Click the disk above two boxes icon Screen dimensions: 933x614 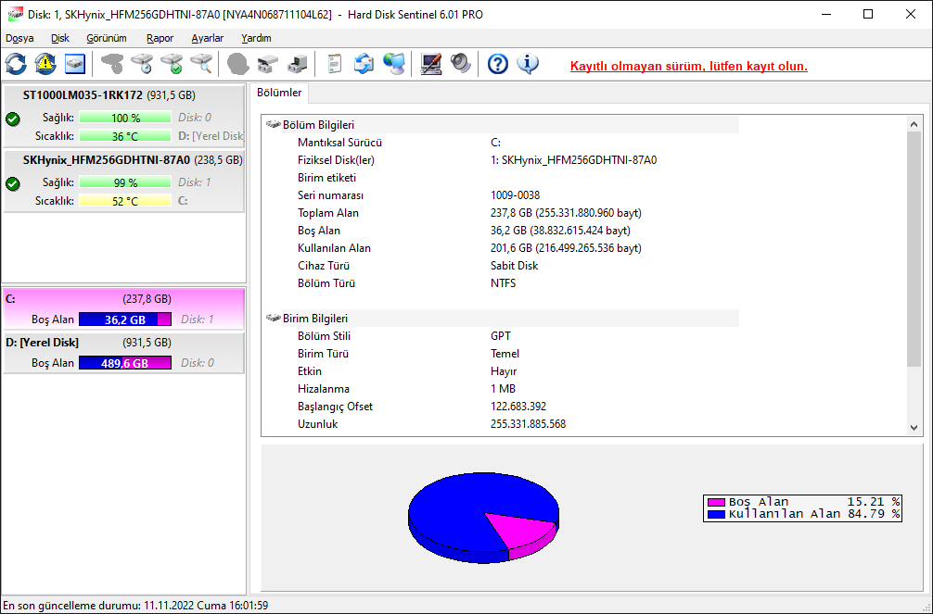tap(268, 64)
